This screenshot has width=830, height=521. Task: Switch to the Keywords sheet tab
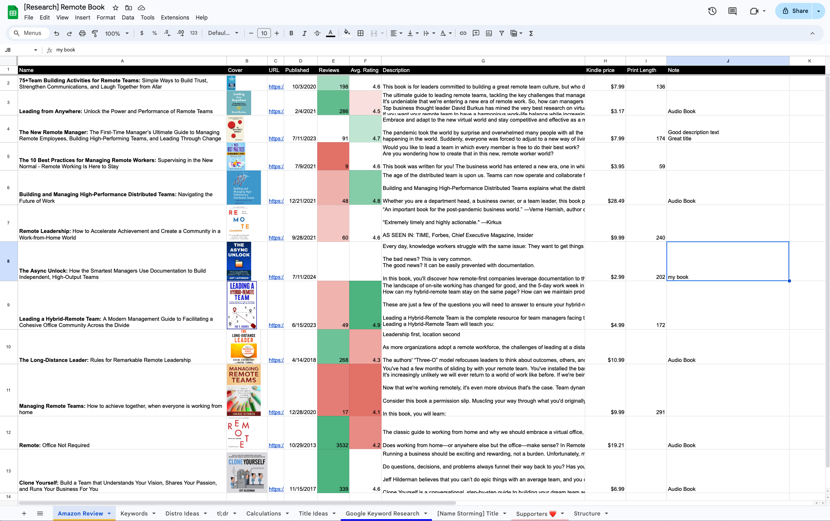[x=134, y=513]
